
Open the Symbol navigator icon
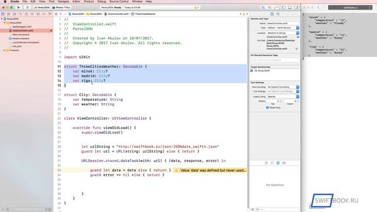(x=14, y=14)
